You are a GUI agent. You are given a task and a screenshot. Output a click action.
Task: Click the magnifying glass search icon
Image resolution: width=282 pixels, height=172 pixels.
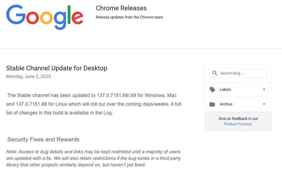(215, 73)
